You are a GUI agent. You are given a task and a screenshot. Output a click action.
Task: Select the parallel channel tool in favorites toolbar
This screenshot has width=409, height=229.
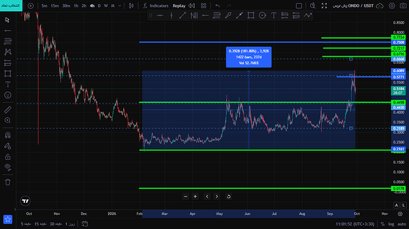(x=194, y=15)
